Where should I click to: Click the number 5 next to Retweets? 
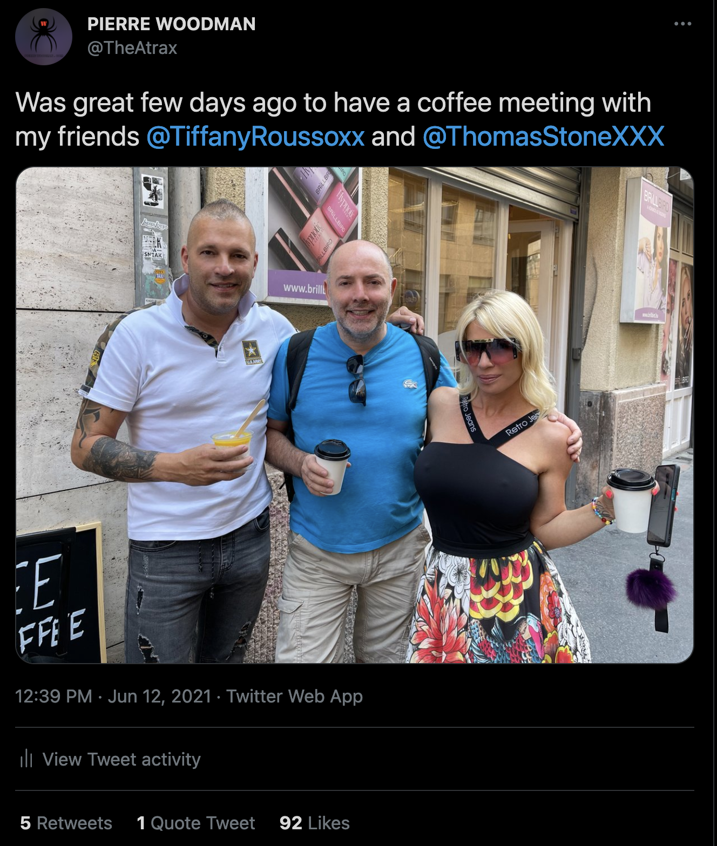(25, 823)
